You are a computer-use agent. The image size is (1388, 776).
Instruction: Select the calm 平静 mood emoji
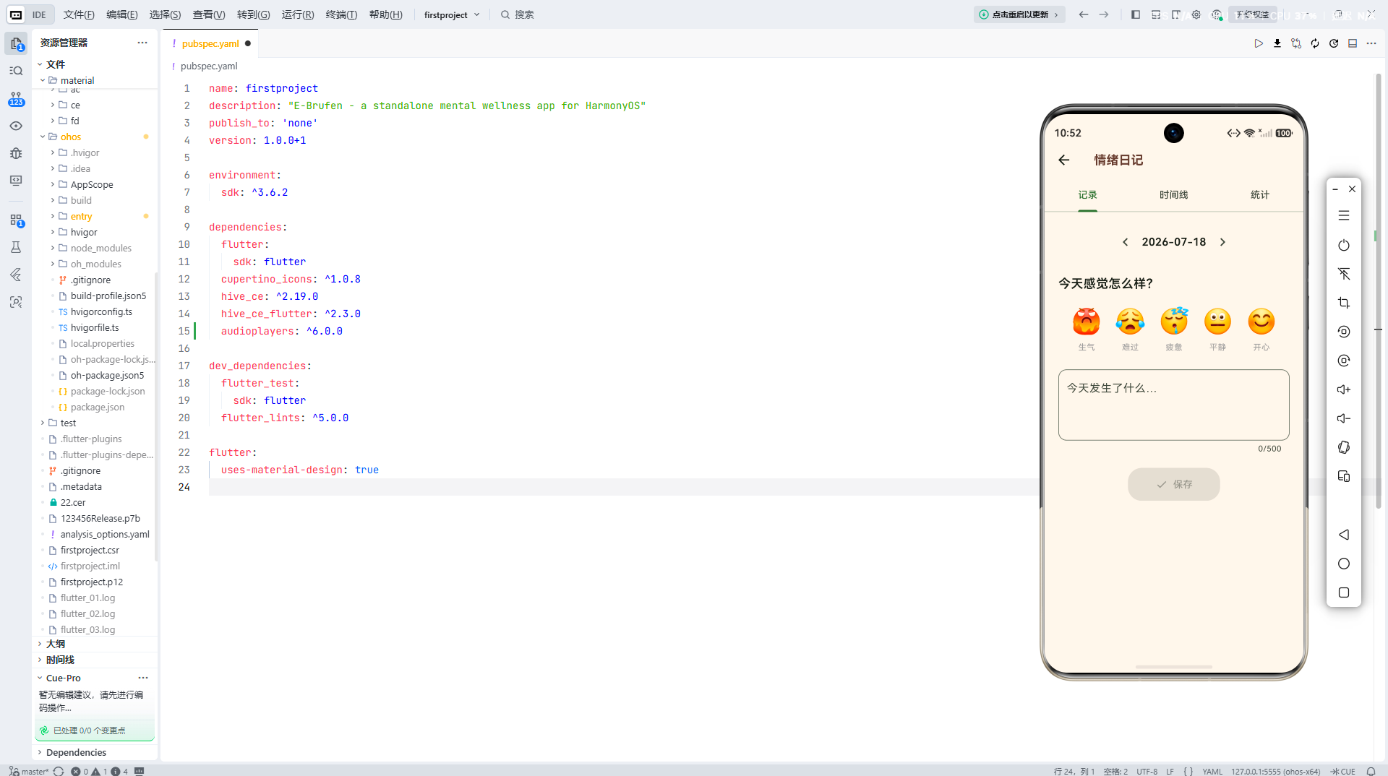pos(1217,322)
